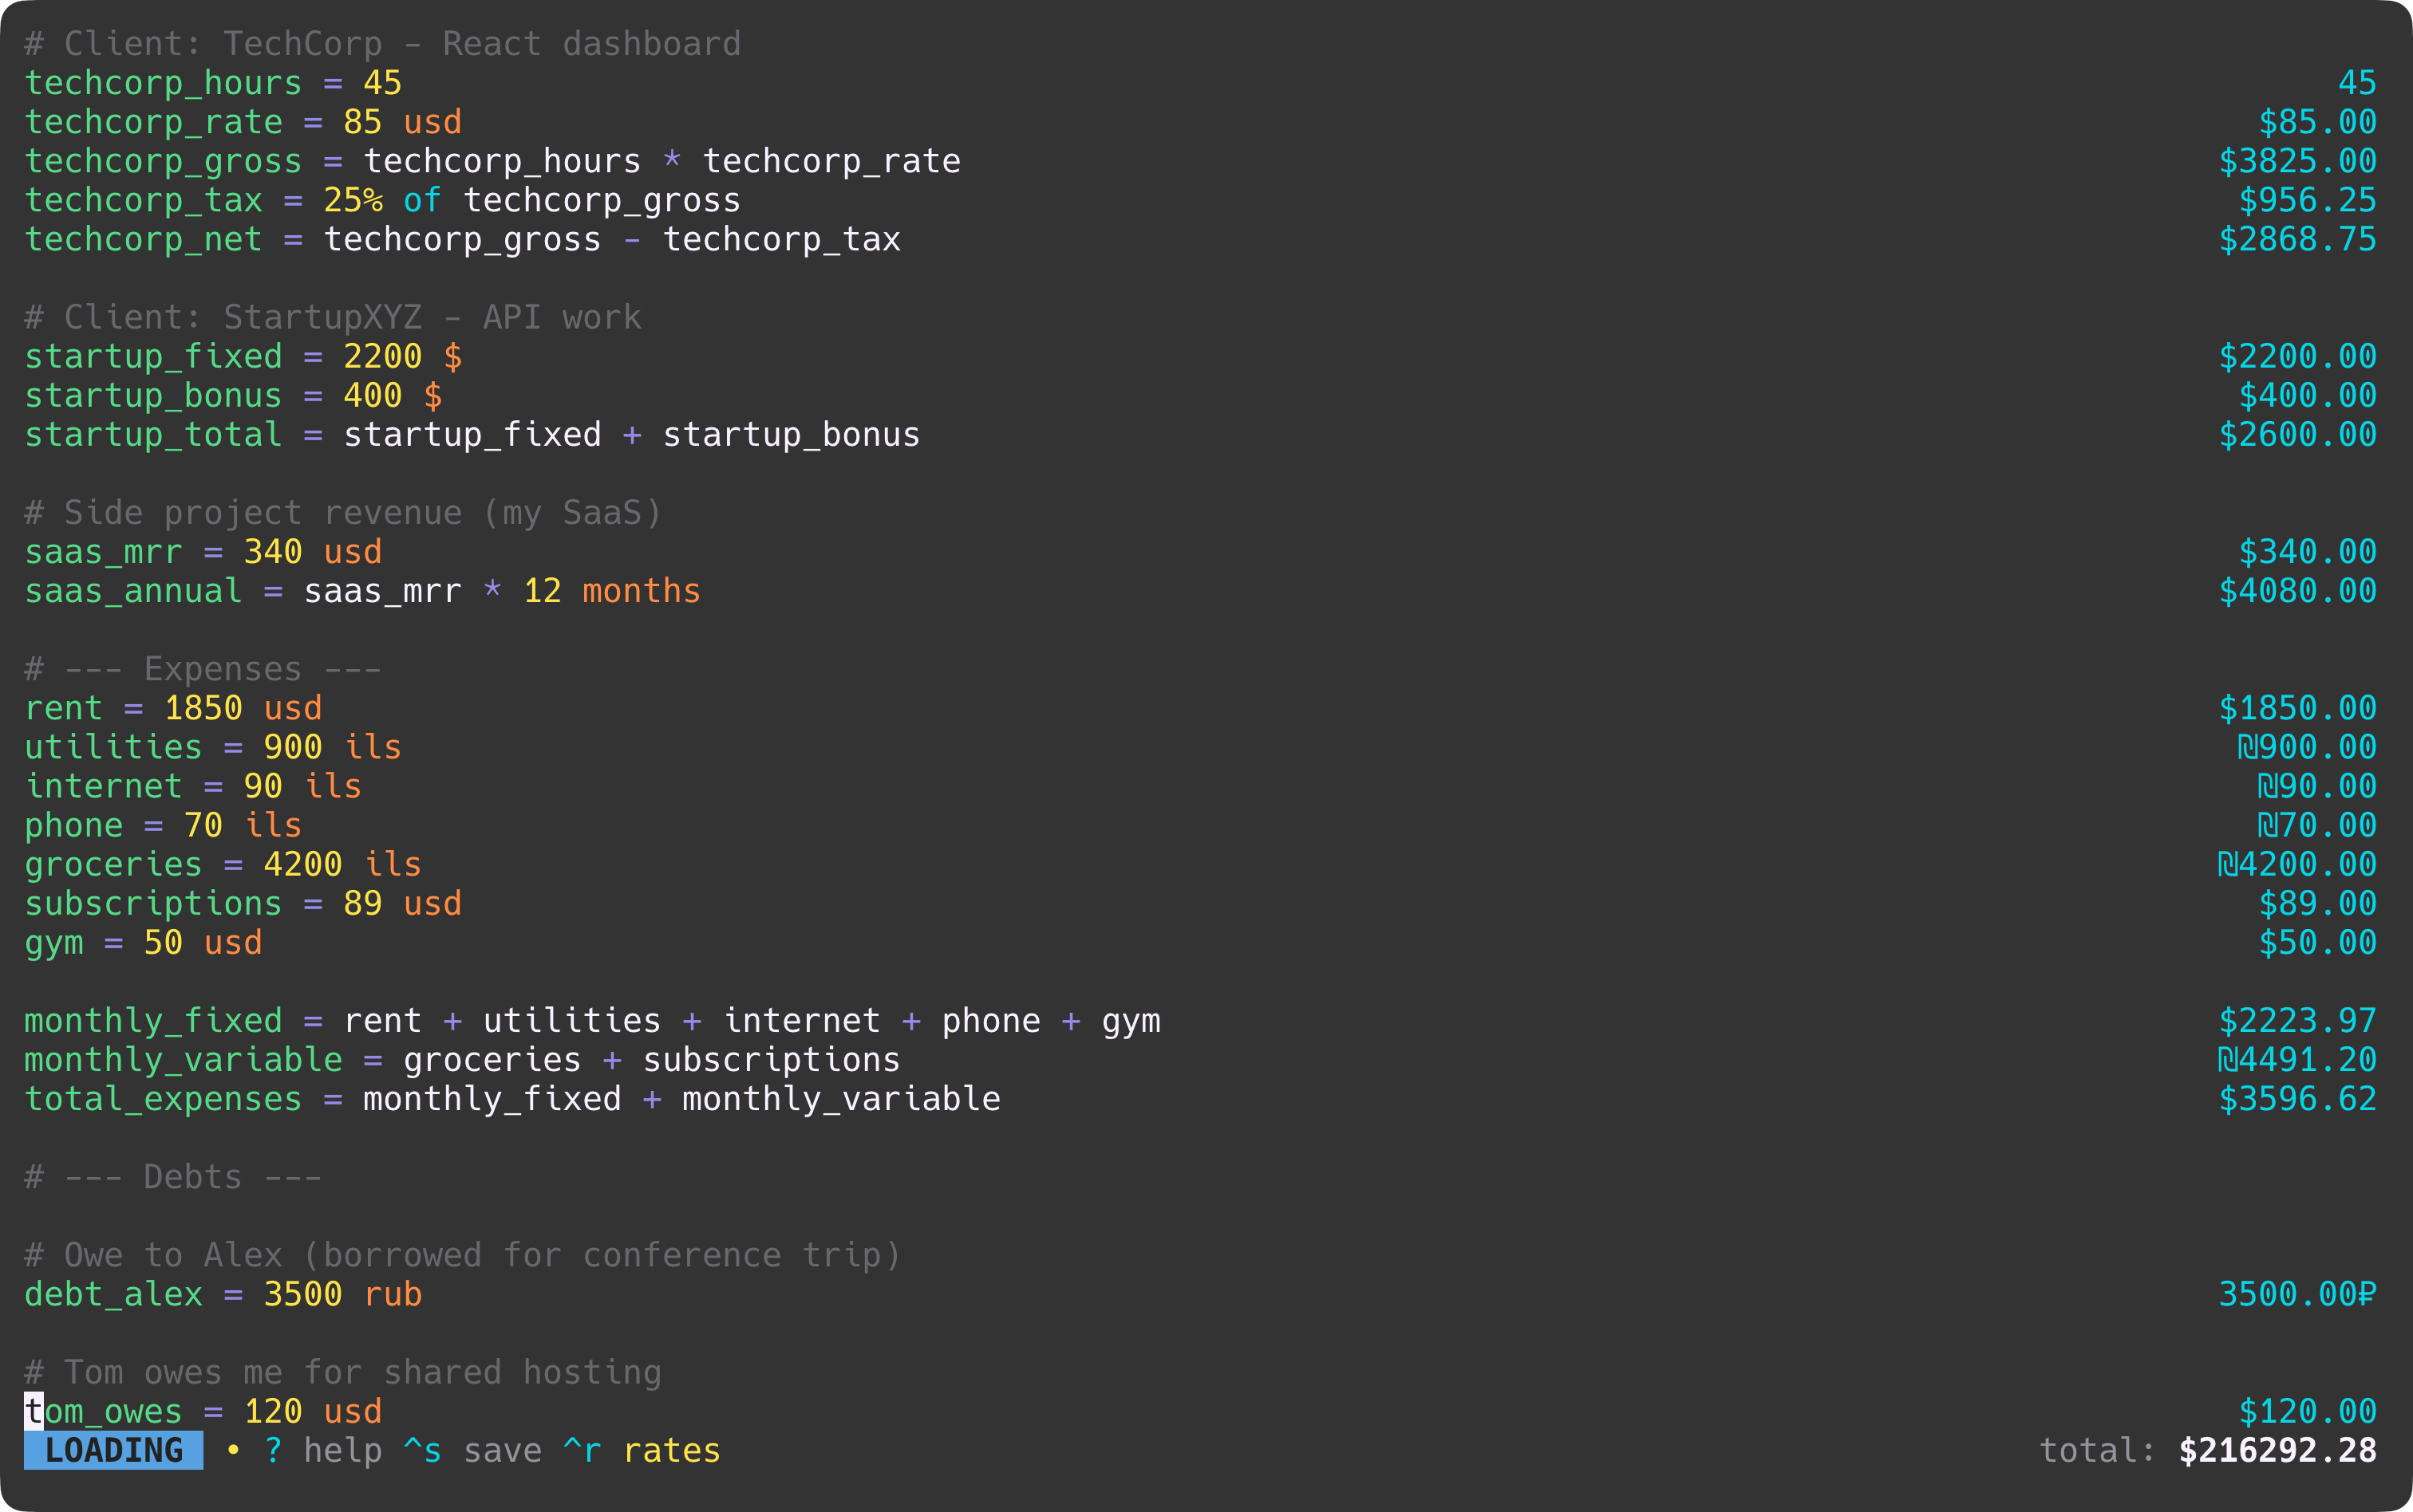Click the StartupXYZ client comment line
This screenshot has width=2413, height=1512.
(x=332, y=318)
